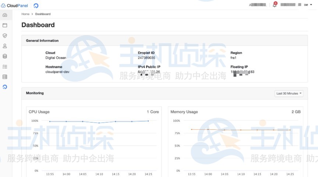The width and height of the screenshot is (318, 177).
Task: Click the Digital Ocean logo in header
Action: (x=36, y=6)
